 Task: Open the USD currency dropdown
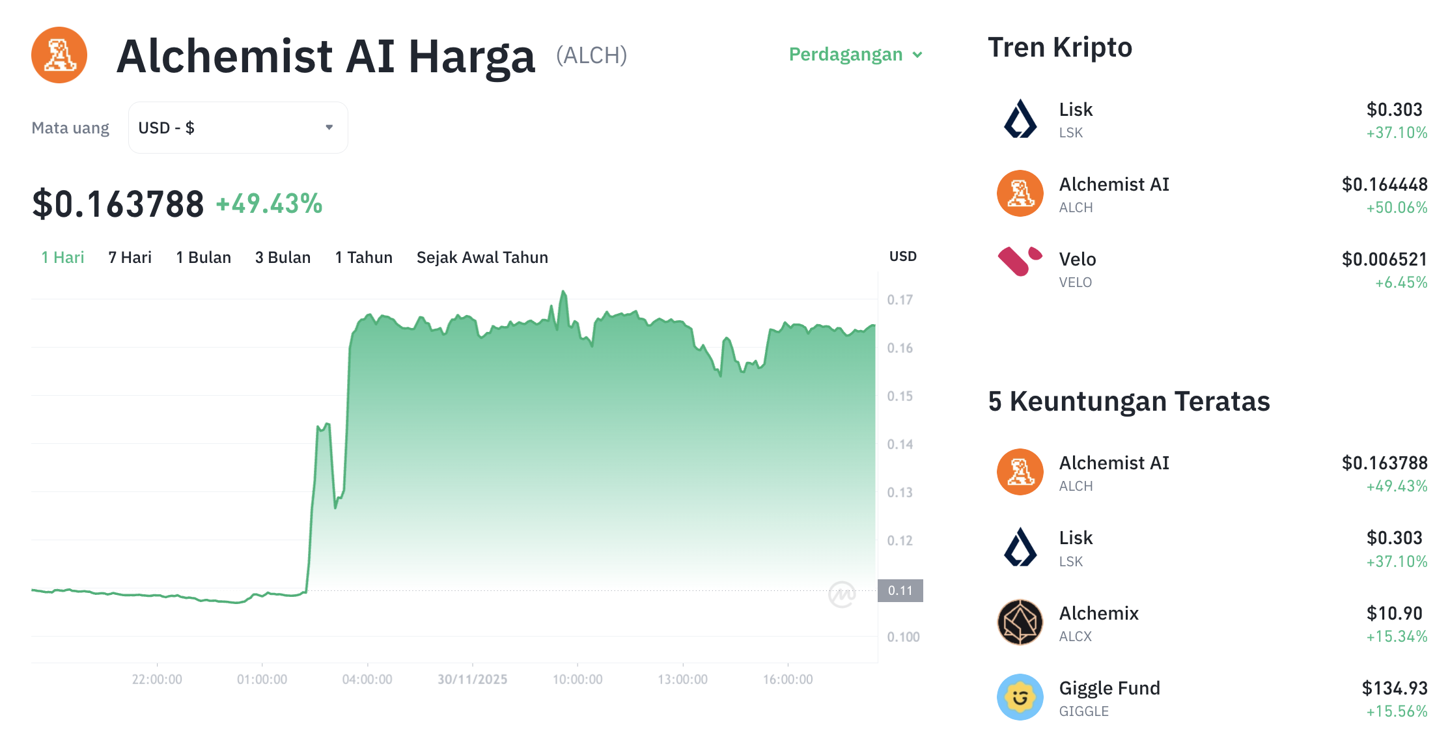(x=238, y=128)
